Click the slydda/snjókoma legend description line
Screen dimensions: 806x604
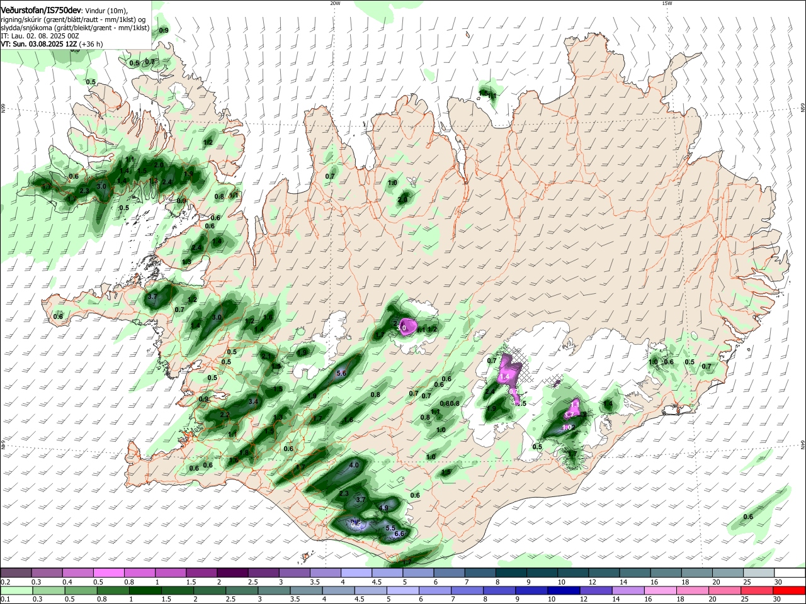(x=75, y=28)
